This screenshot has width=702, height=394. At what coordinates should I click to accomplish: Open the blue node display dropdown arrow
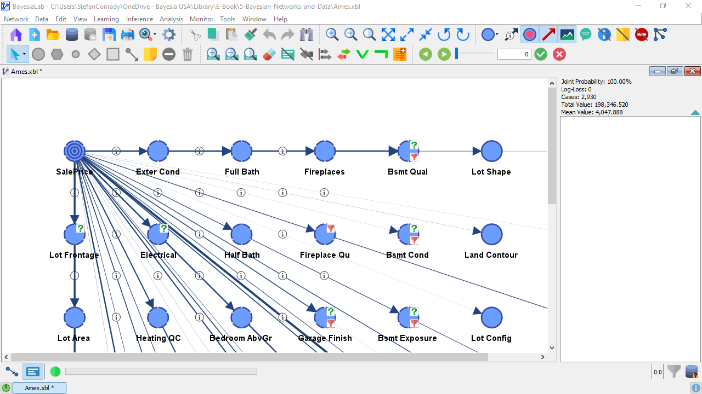pos(497,34)
